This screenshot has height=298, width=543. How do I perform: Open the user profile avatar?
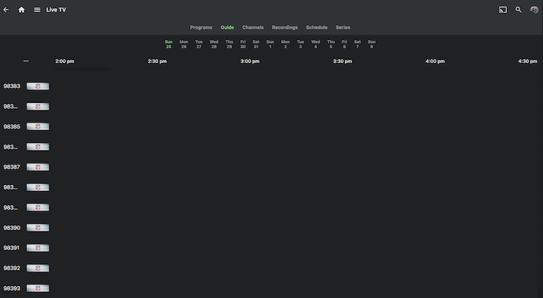534,9
